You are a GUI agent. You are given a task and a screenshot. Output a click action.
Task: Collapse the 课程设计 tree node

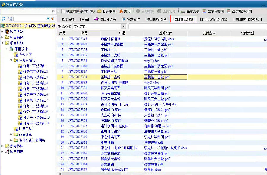click(x=7, y=49)
